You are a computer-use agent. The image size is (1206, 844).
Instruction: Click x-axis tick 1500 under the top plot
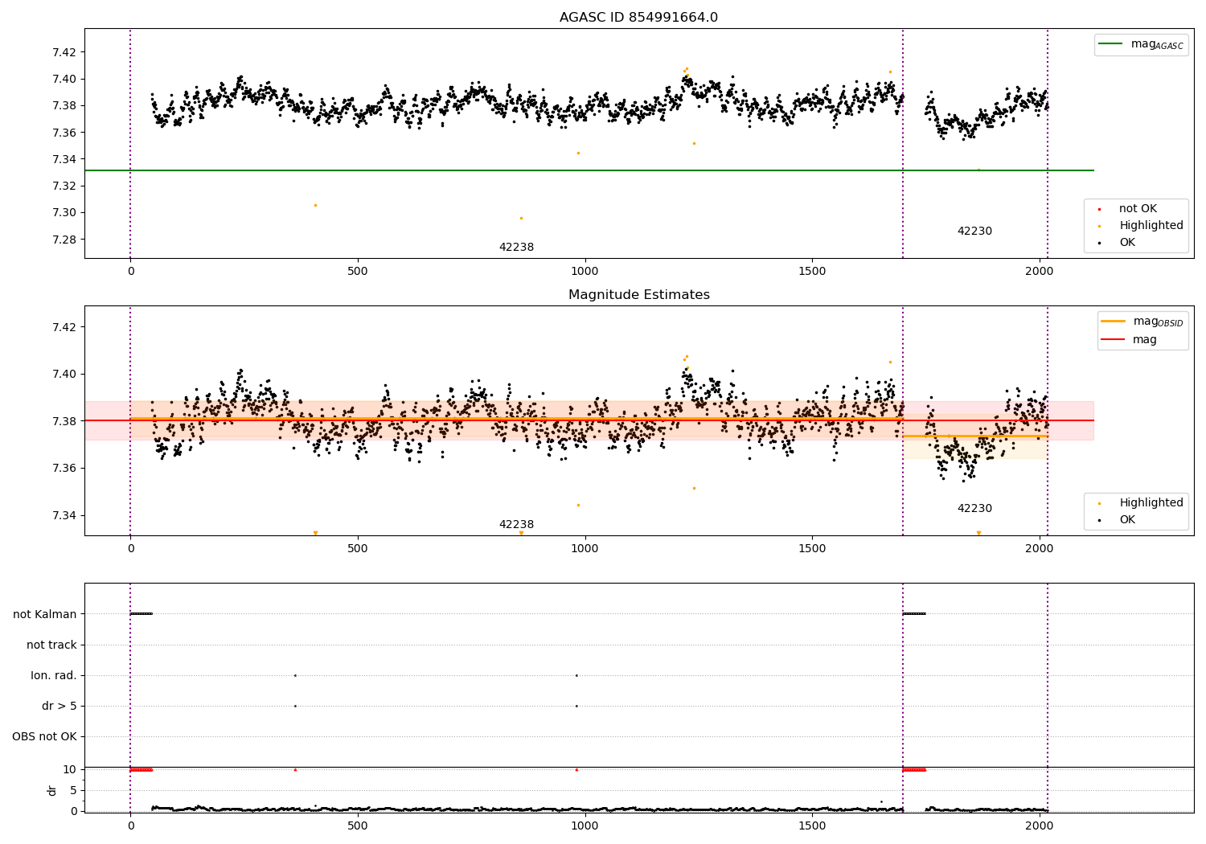point(812,271)
